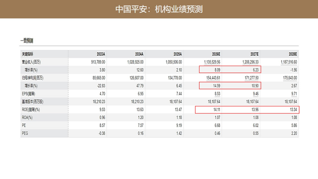Select the EPS(摊薄) row label
Screen dimensions: 318x179
pos(29,94)
